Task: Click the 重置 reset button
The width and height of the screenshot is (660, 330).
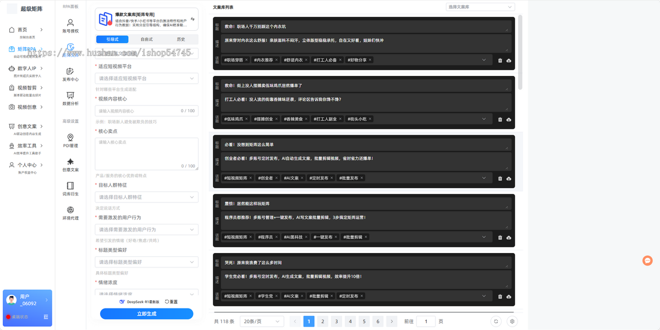Action: [171, 302]
